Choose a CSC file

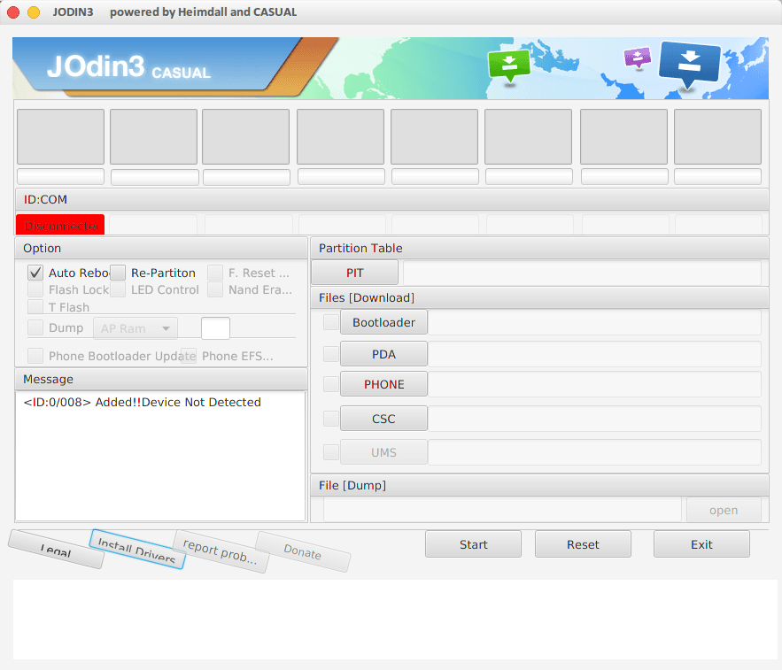click(383, 419)
